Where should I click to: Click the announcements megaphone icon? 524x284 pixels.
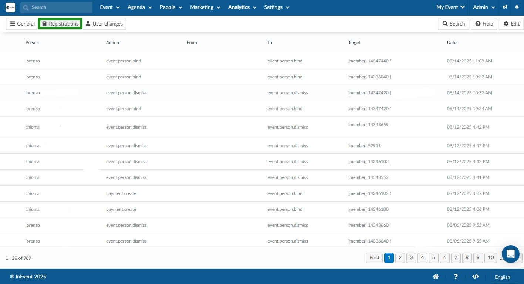504,7
